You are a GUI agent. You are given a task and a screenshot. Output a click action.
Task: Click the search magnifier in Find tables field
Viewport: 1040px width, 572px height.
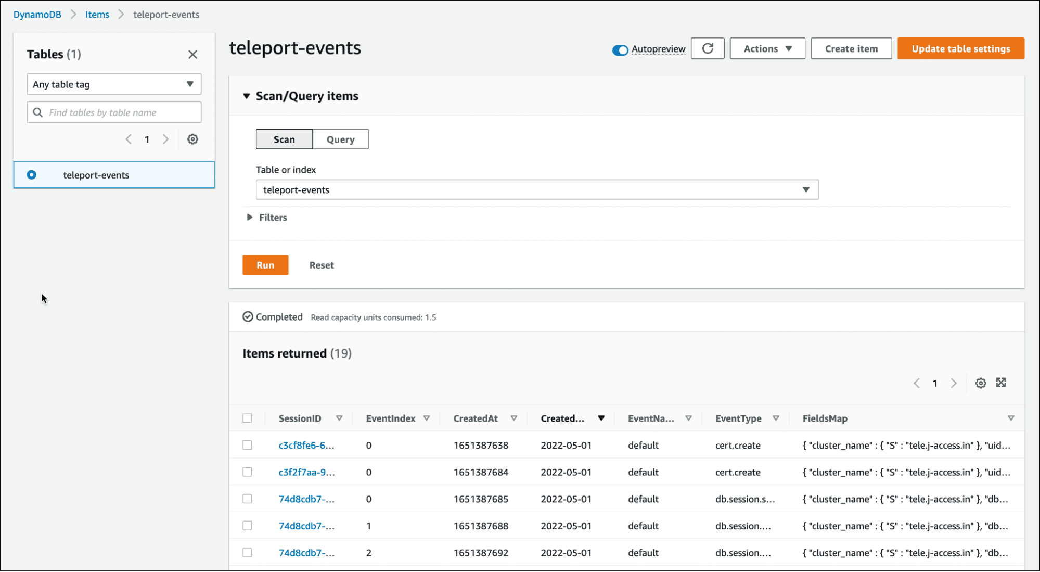37,112
